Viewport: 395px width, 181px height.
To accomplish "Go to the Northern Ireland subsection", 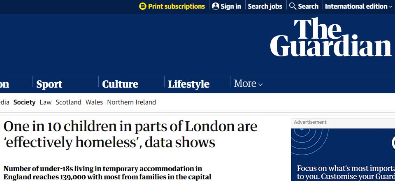I will tap(131, 102).
